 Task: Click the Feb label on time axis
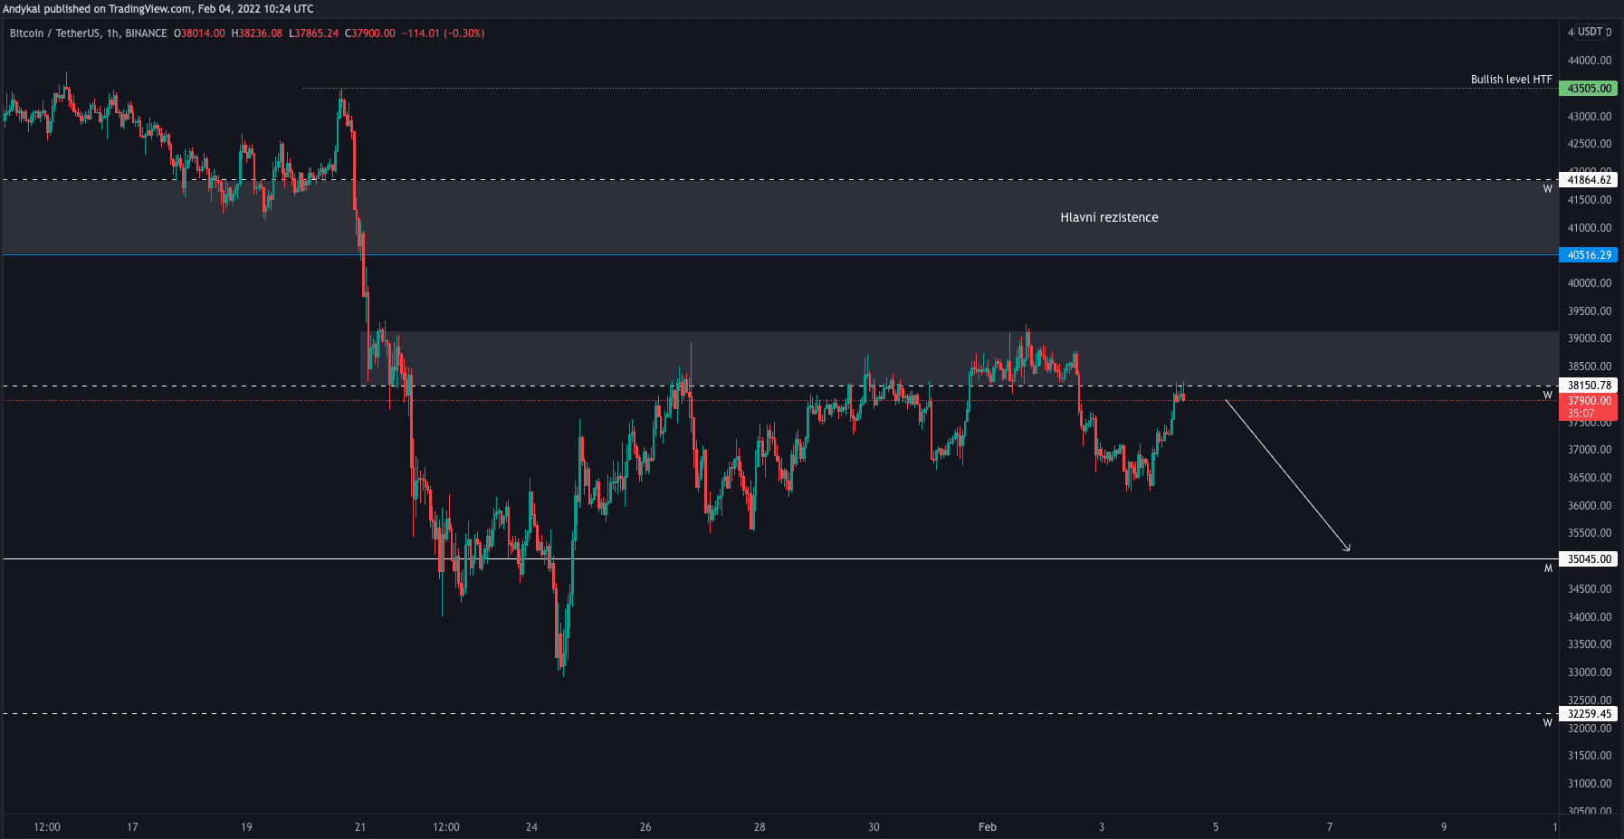(x=987, y=827)
